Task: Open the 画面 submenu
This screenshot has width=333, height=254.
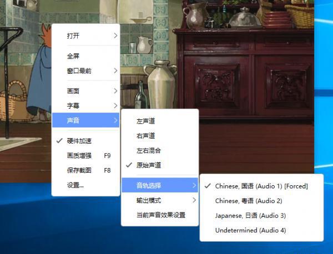Action: [86, 91]
